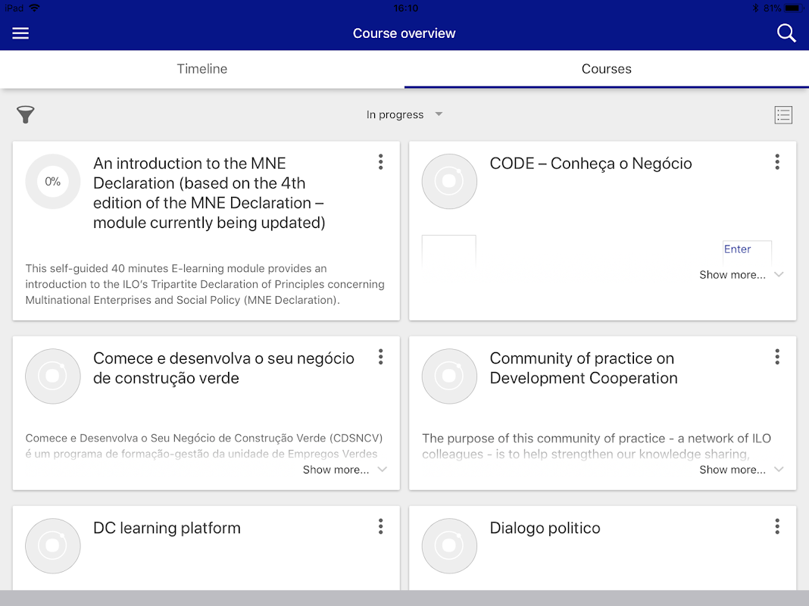Switch courses to list view layout
Viewport: 809px width, 606px height.
pos(783,115)
